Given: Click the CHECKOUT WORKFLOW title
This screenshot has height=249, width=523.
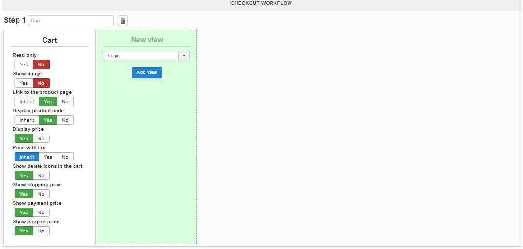Looking at the screenshot, I should point(261,3).
